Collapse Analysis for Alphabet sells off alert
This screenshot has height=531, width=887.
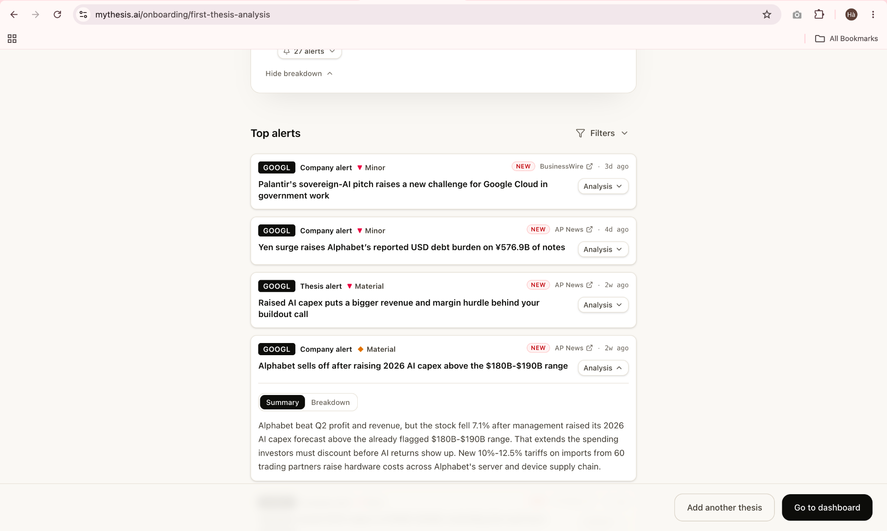point(603,368)
